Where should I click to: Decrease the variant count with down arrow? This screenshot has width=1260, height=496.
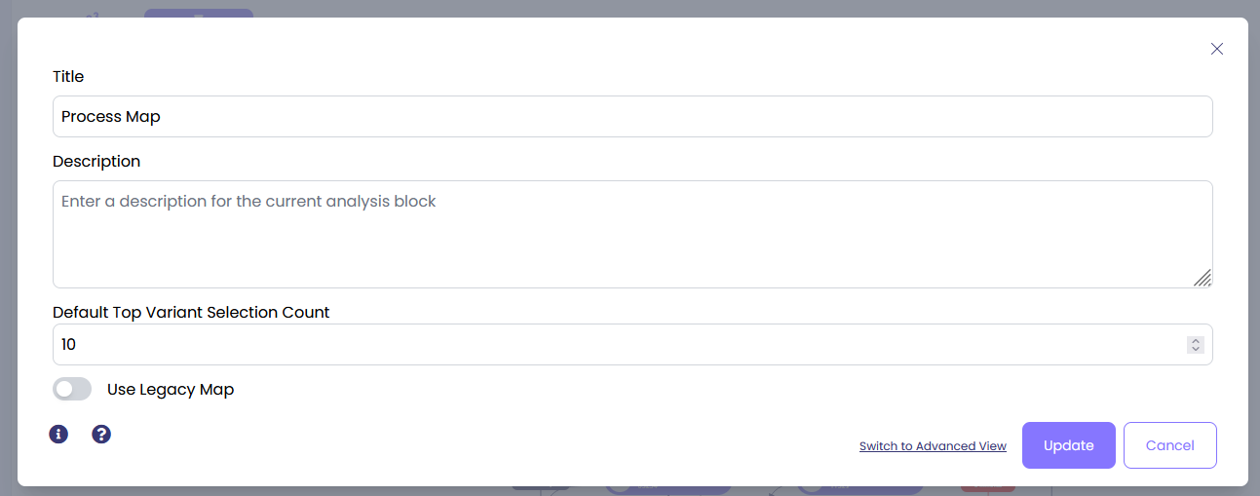coord(1196,349)
